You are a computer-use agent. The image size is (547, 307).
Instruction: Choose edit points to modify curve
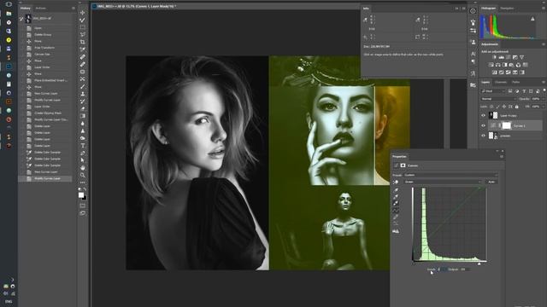(396, 211)
